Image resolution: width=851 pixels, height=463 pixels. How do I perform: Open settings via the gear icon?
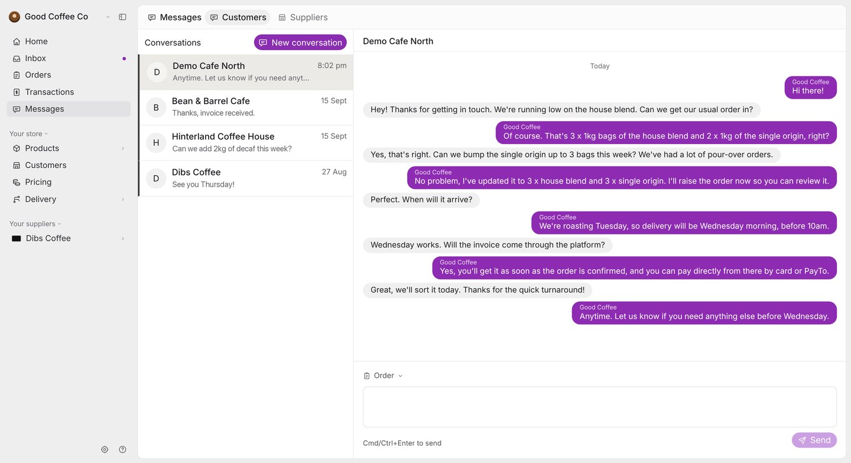105,449
